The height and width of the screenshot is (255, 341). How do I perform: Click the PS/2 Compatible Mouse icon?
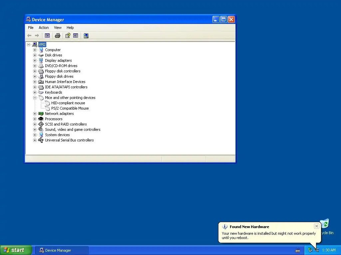coord(47,108)
